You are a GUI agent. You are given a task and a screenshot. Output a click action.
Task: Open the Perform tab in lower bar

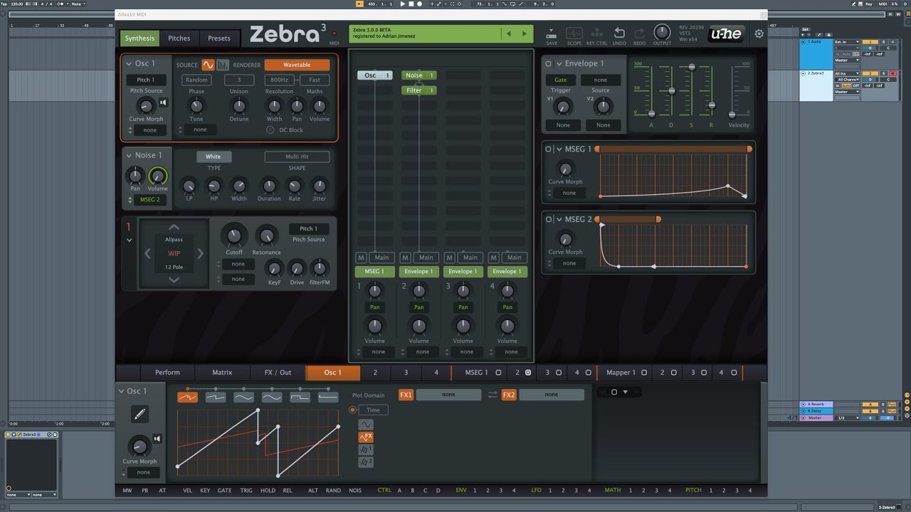167,373
